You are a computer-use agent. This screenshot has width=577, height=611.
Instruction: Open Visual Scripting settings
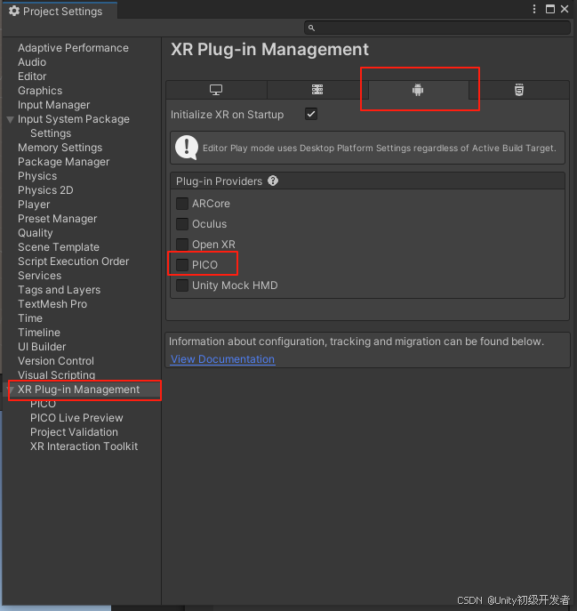tap(57, 374)
